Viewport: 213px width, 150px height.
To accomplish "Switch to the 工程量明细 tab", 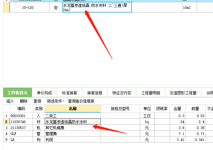I will click(x=151, y=93).
